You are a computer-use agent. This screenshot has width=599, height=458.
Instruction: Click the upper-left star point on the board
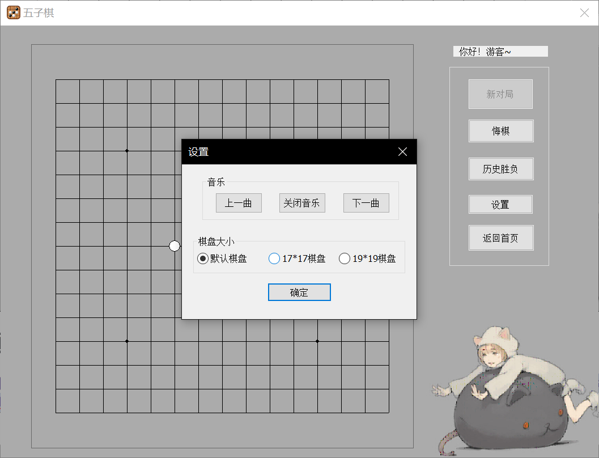pyautogui.click(x=127, y=151)
